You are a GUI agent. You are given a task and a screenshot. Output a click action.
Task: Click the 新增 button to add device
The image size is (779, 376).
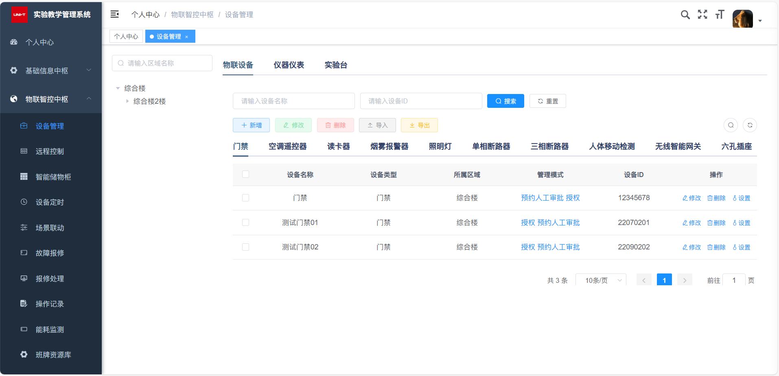pos(251,125)
